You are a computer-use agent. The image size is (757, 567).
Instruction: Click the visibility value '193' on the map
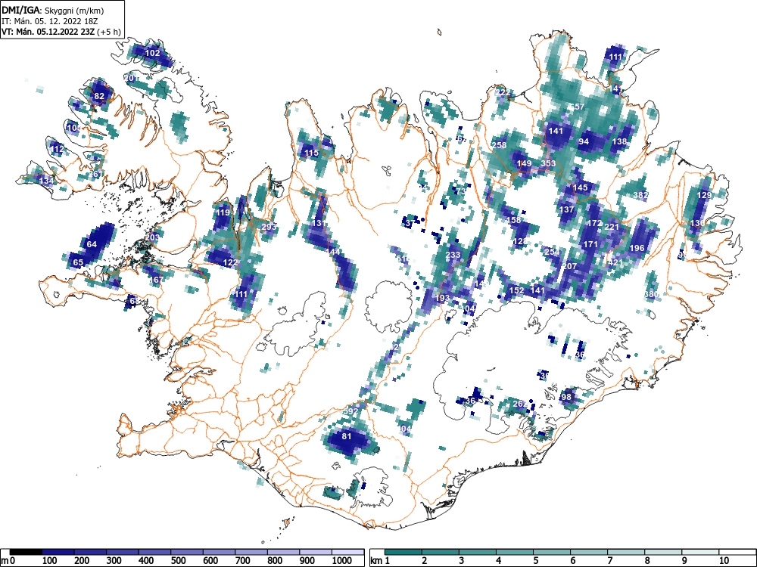point(442,298)
